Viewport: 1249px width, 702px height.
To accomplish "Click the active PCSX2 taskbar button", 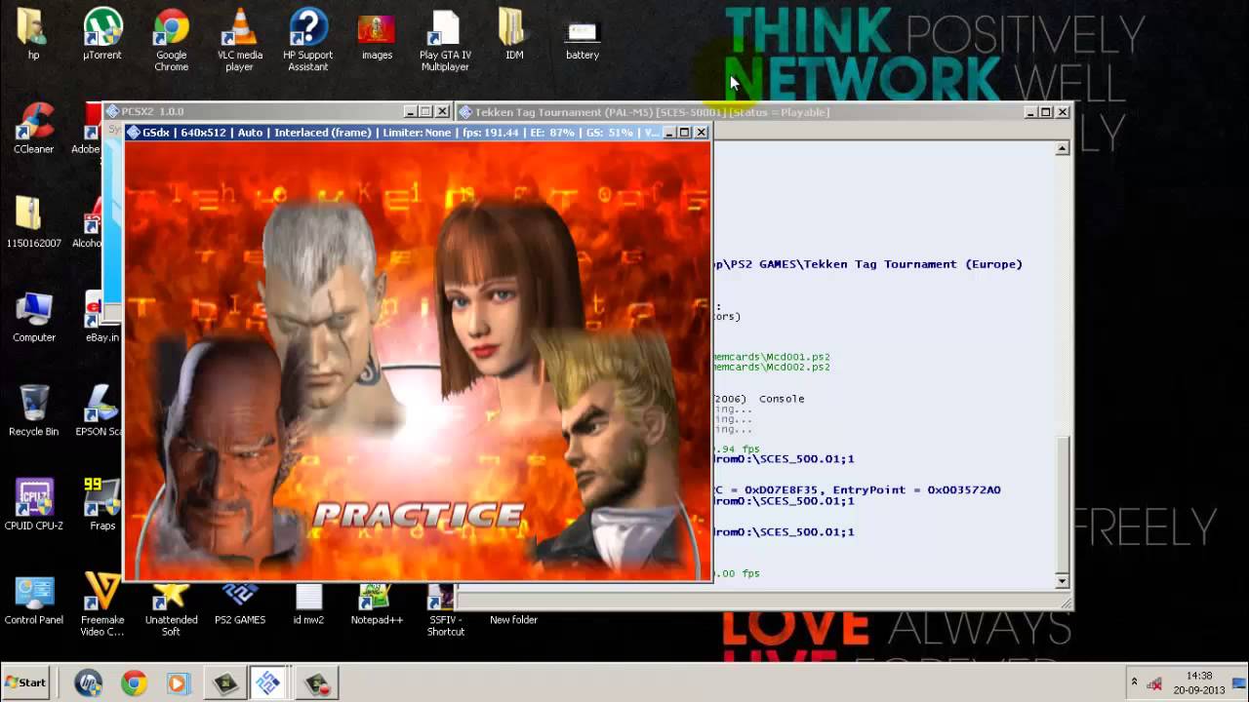I will pos(269,682).
